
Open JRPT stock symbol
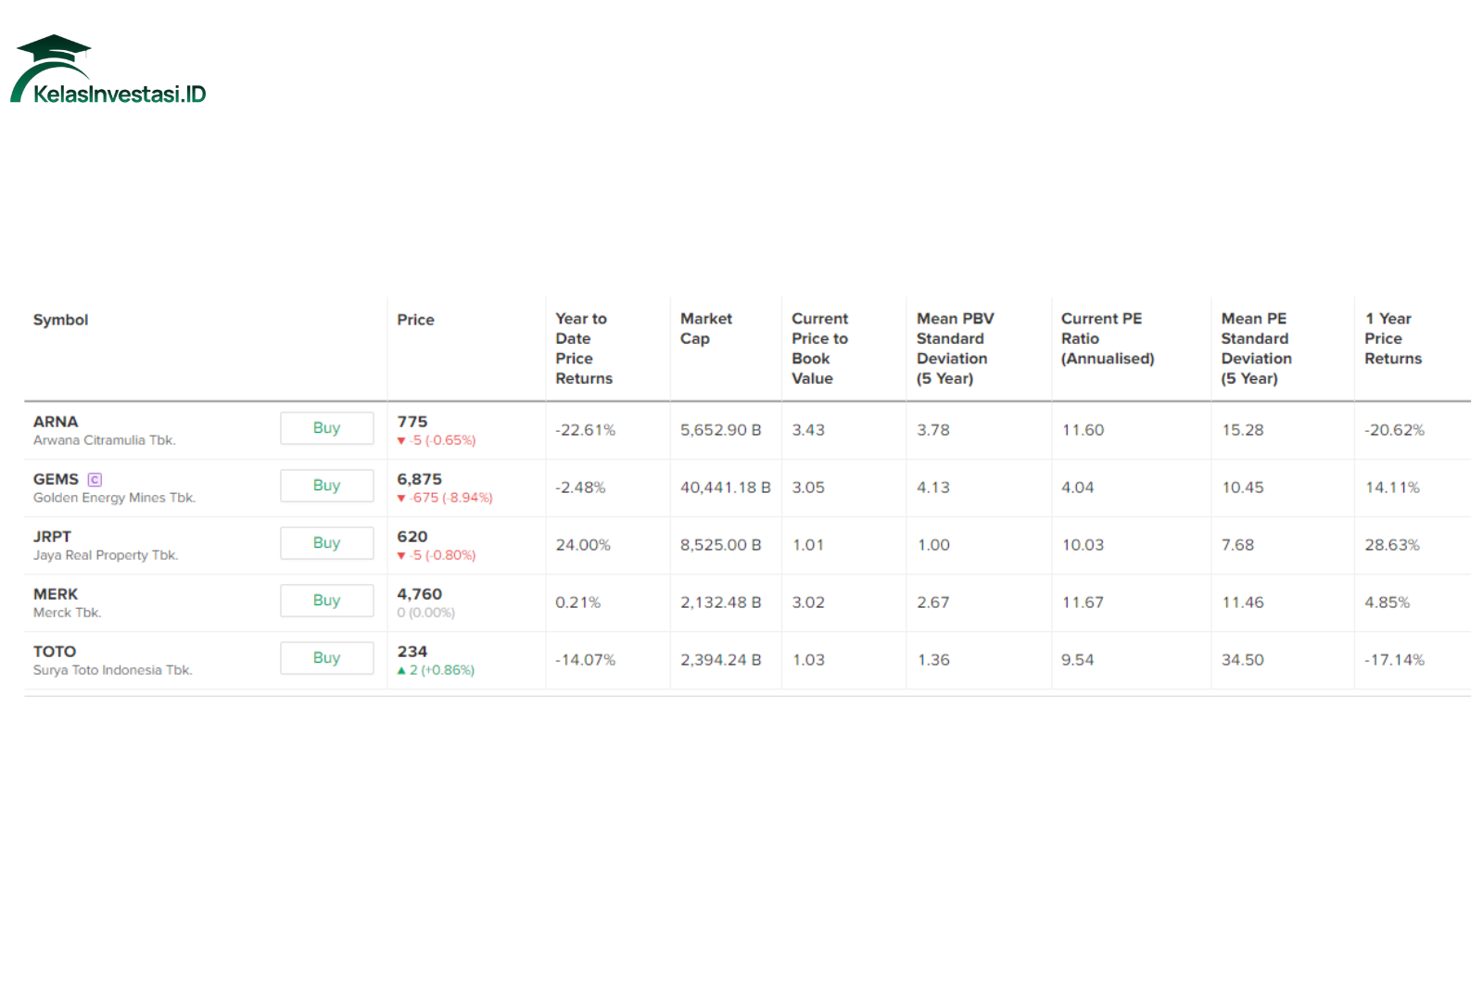[52, 537]
